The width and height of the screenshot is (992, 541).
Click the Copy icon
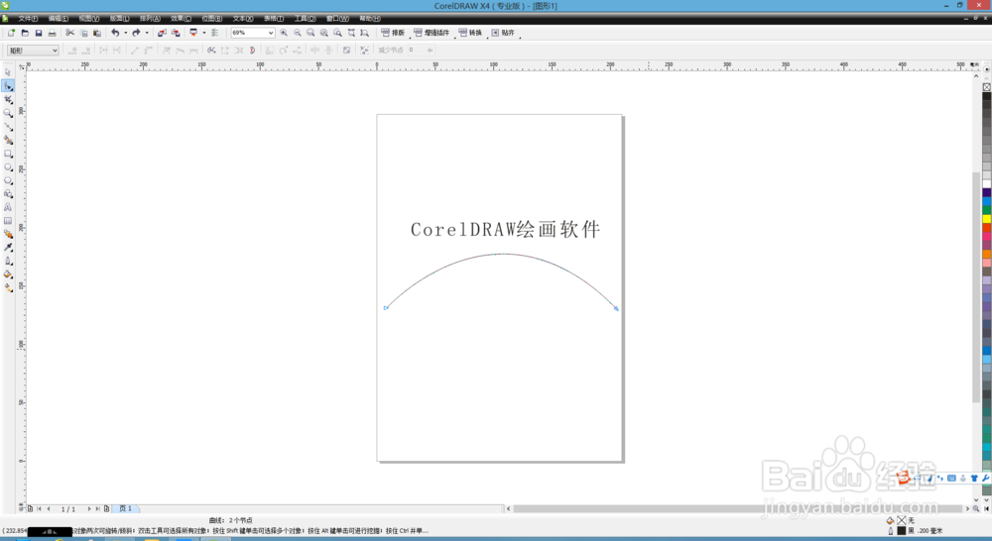pos(83,33)
